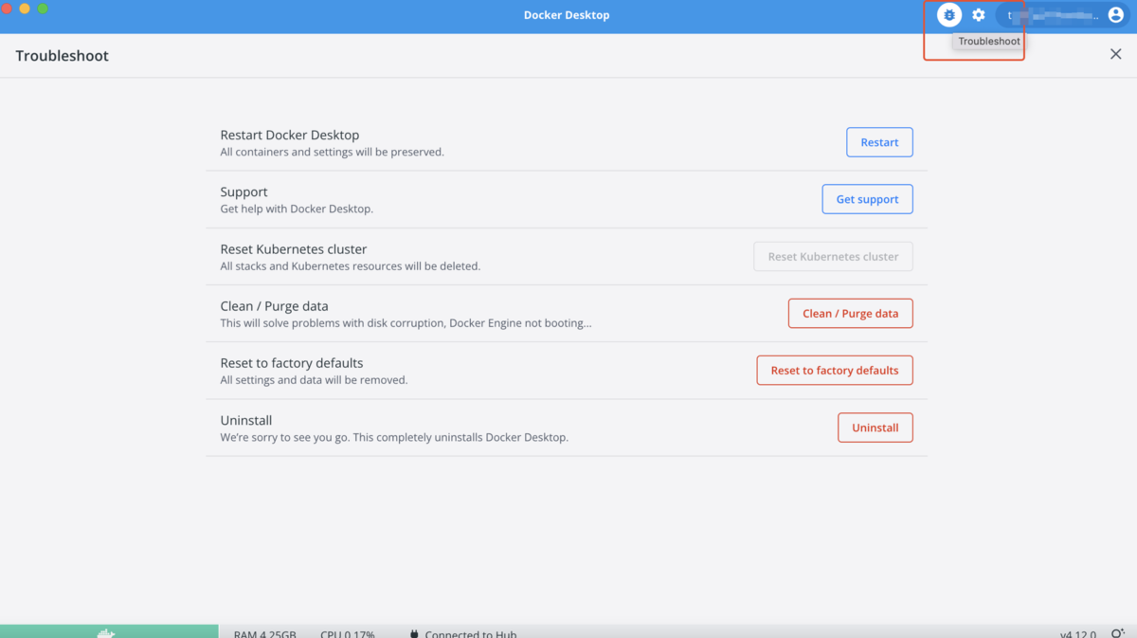The width and height of the screenshot is (1137, 638).
Task: Click 'We're sorry to see you go' description
Action: (x=394, y=437)
